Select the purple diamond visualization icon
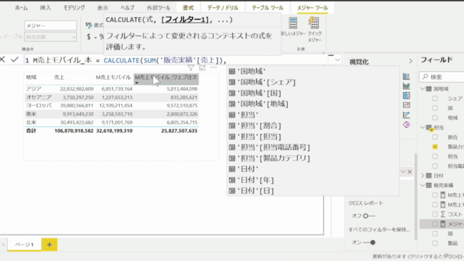The image size is (464, 261). click(406, 125)
